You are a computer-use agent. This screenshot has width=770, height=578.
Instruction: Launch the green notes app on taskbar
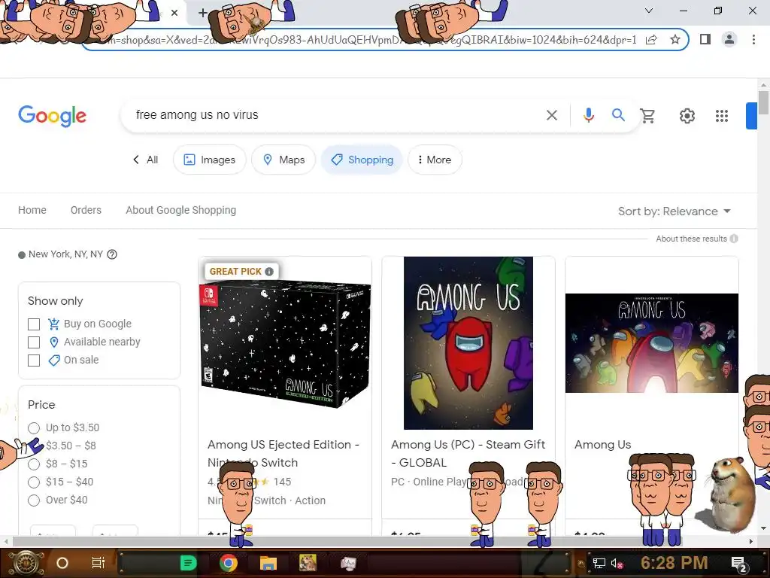pyautogui.click(x=188, y=563)
